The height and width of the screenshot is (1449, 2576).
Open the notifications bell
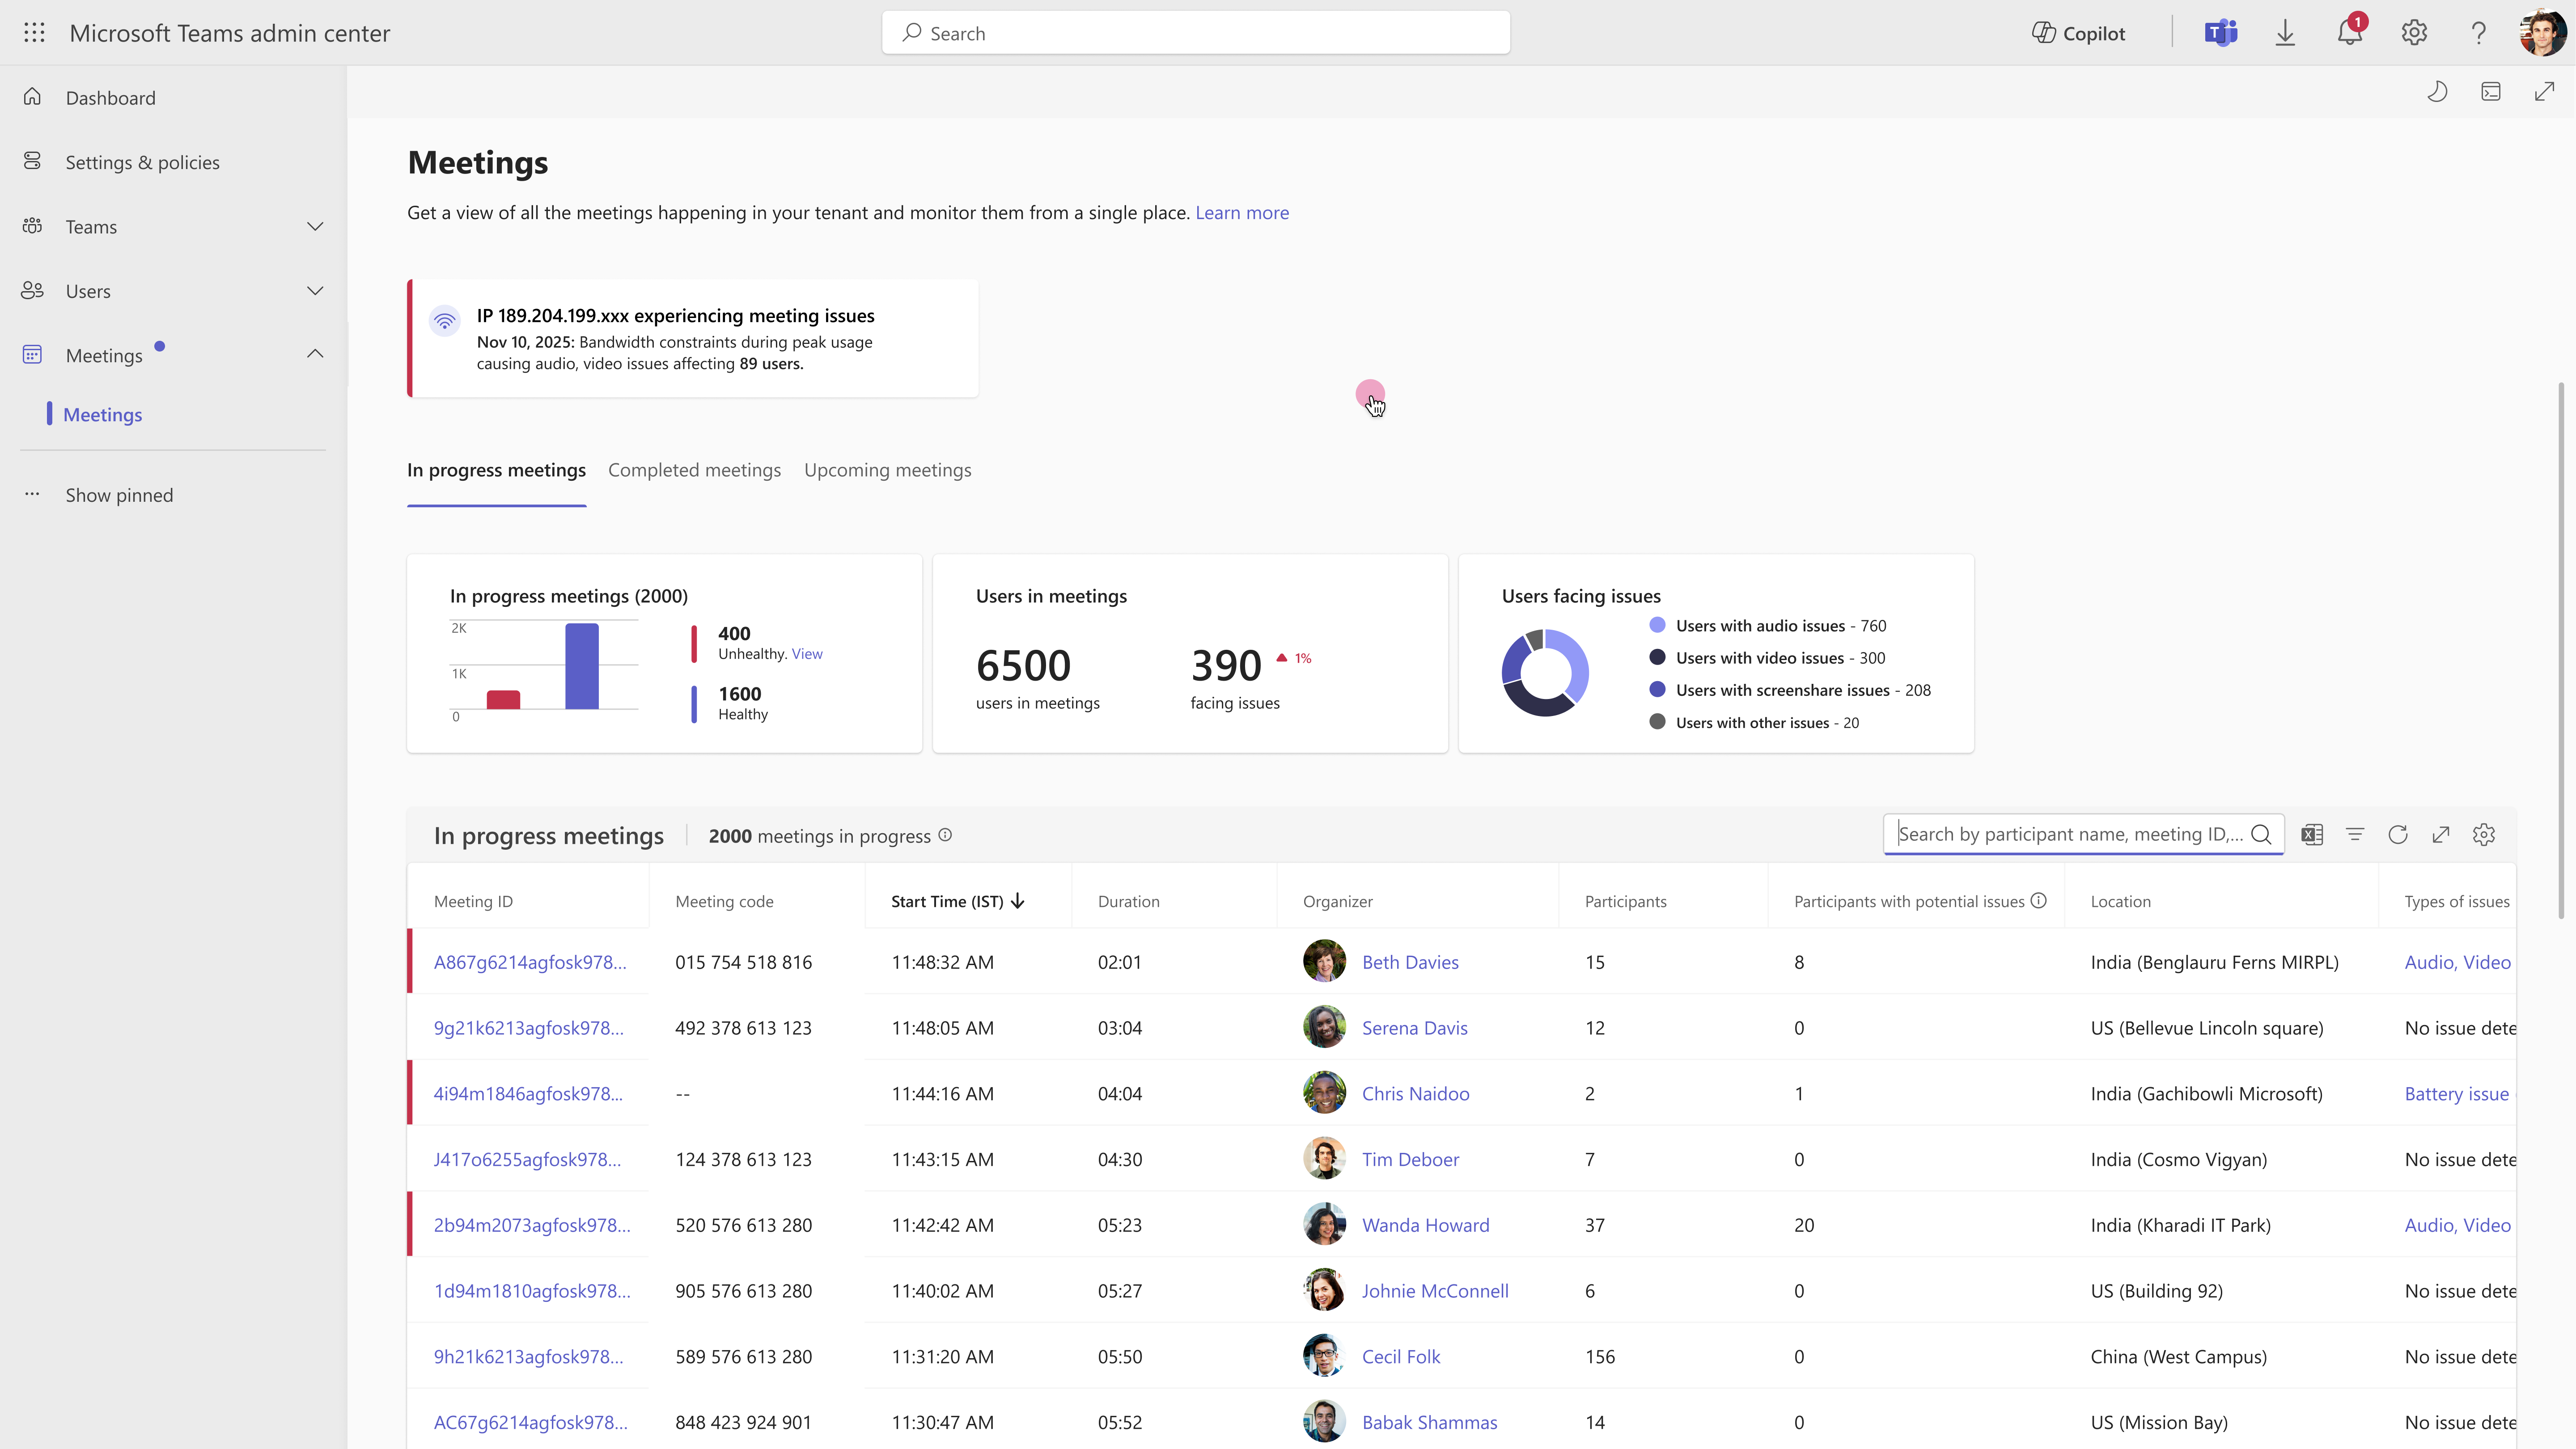click(2350, 32)
